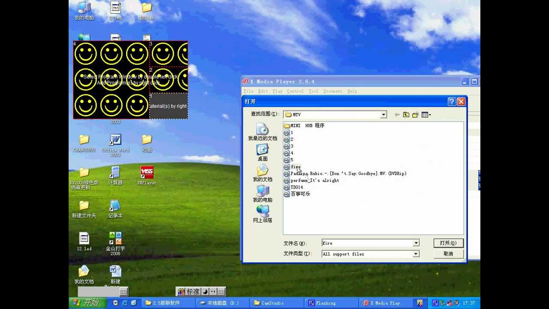Select file named 3 in list
The image size is (549, 309).
pyautogui.click(x=288, y=146)
